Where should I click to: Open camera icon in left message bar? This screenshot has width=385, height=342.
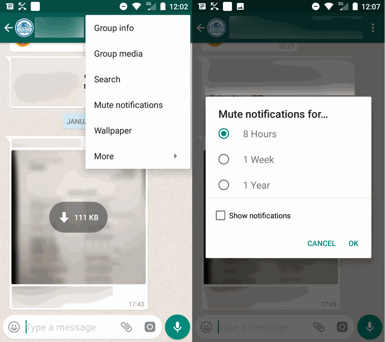(x=150, y=327)
